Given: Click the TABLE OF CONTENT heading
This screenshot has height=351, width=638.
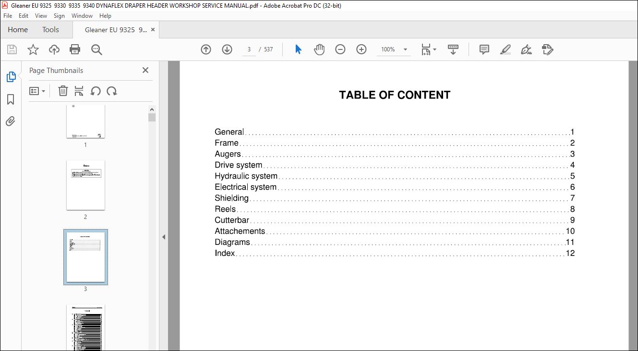Looking at the screenshot, I should pos(395,95).
